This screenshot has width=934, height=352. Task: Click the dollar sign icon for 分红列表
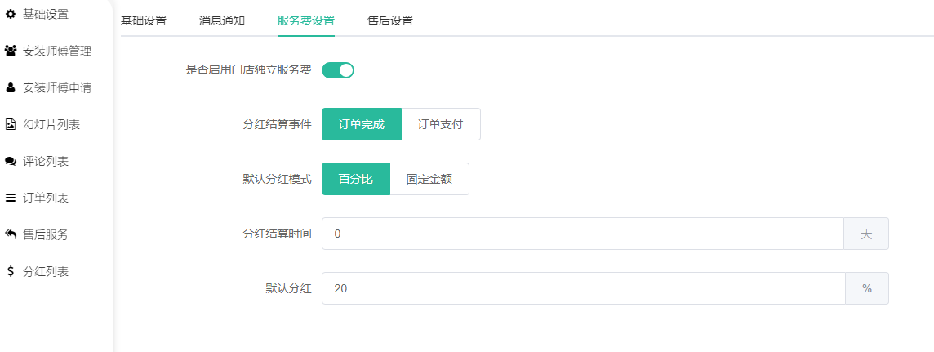point(11,271)
